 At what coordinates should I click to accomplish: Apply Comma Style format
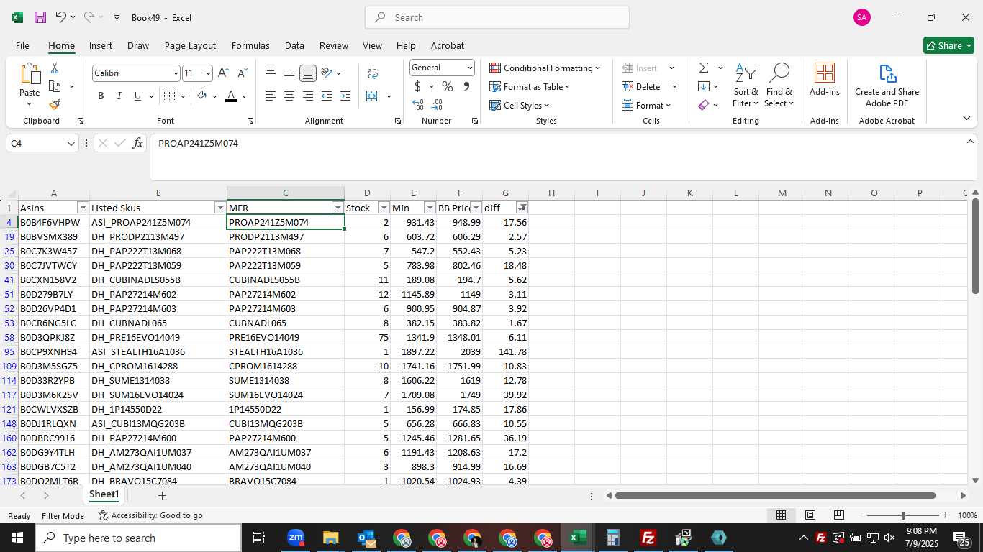466,87
